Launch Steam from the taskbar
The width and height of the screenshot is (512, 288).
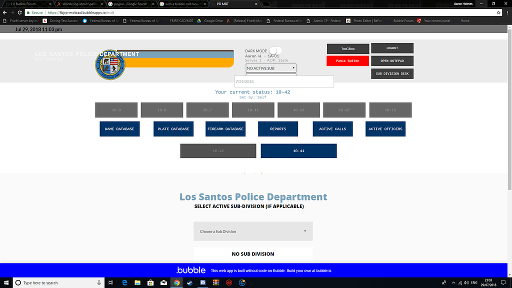[x=189, y=282]
